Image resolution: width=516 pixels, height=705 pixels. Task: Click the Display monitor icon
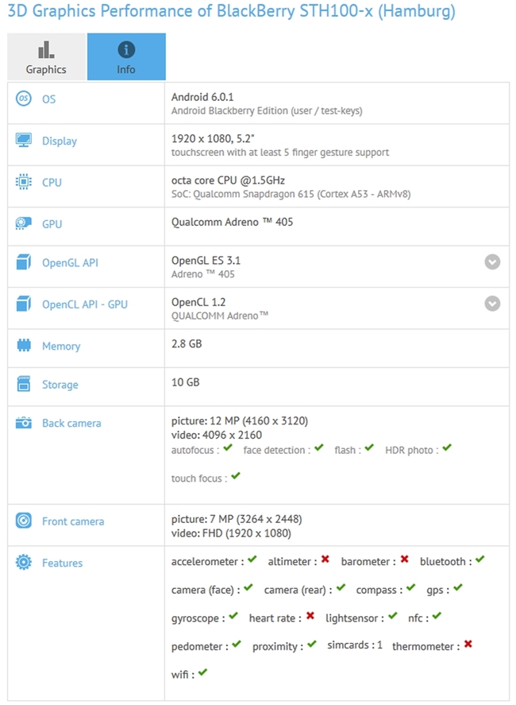tap(23, 140)
